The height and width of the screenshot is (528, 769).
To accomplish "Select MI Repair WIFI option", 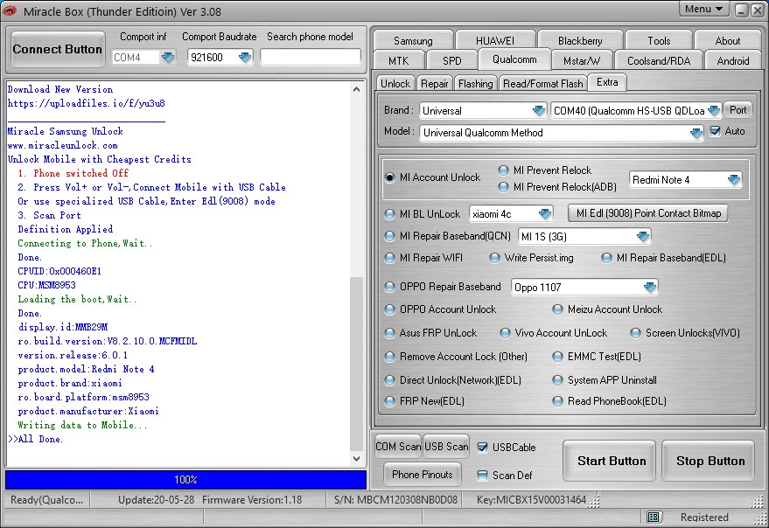I will pyautogui.click(x=390, y=258).
